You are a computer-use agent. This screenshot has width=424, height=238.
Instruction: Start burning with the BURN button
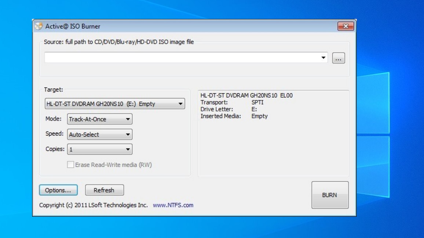(x=330, y=195)
